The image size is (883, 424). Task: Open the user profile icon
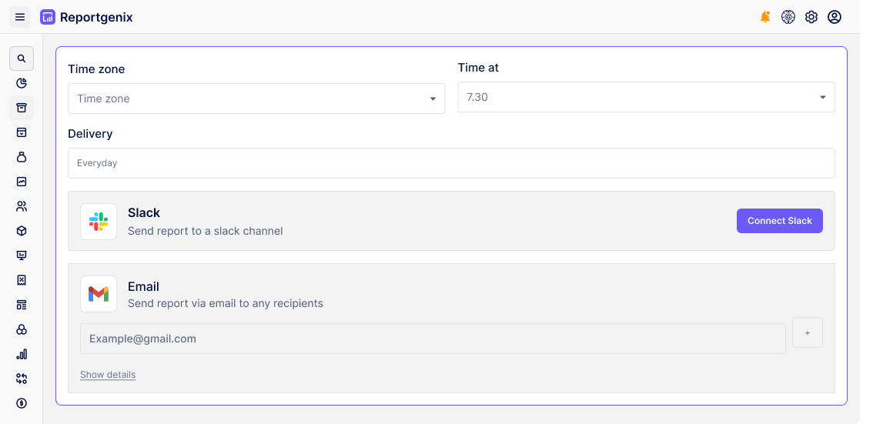click(x=835, y=17)
